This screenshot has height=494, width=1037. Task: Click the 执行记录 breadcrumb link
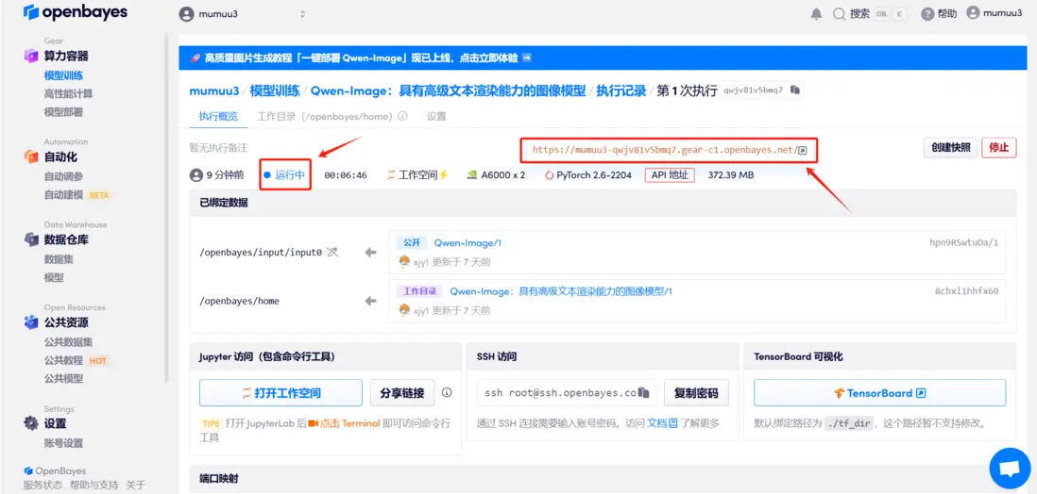pos(621,91)
